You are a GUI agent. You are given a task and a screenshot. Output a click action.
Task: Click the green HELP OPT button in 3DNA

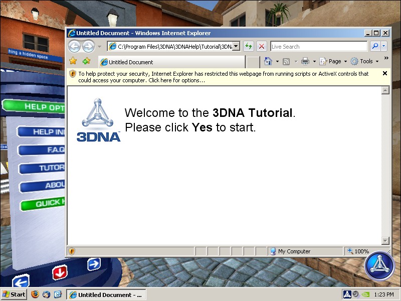point(34,106)
